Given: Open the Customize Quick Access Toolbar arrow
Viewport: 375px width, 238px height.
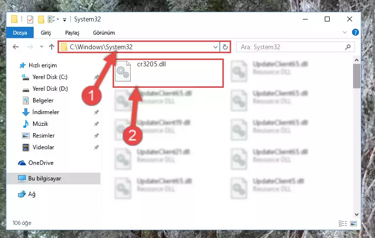Looking at the screenshot, I should tap(64, 20).
